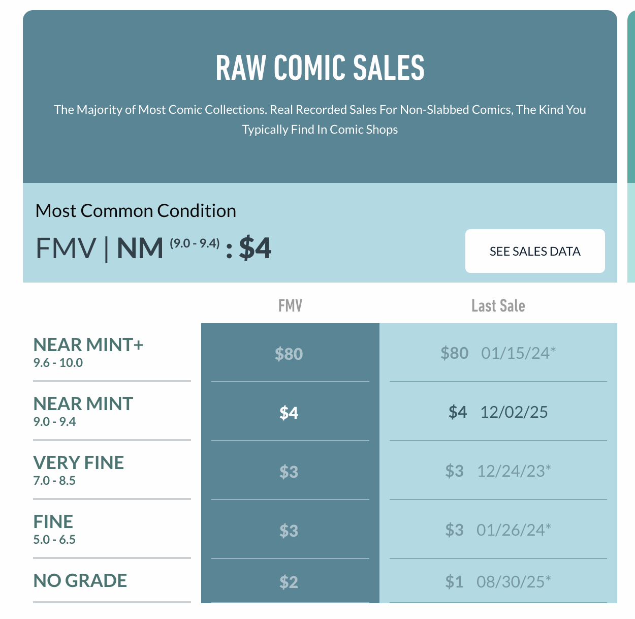635x619 pixels.
Task: Click the $80 FMV value for Near Mint+
Action: (289, 354)
